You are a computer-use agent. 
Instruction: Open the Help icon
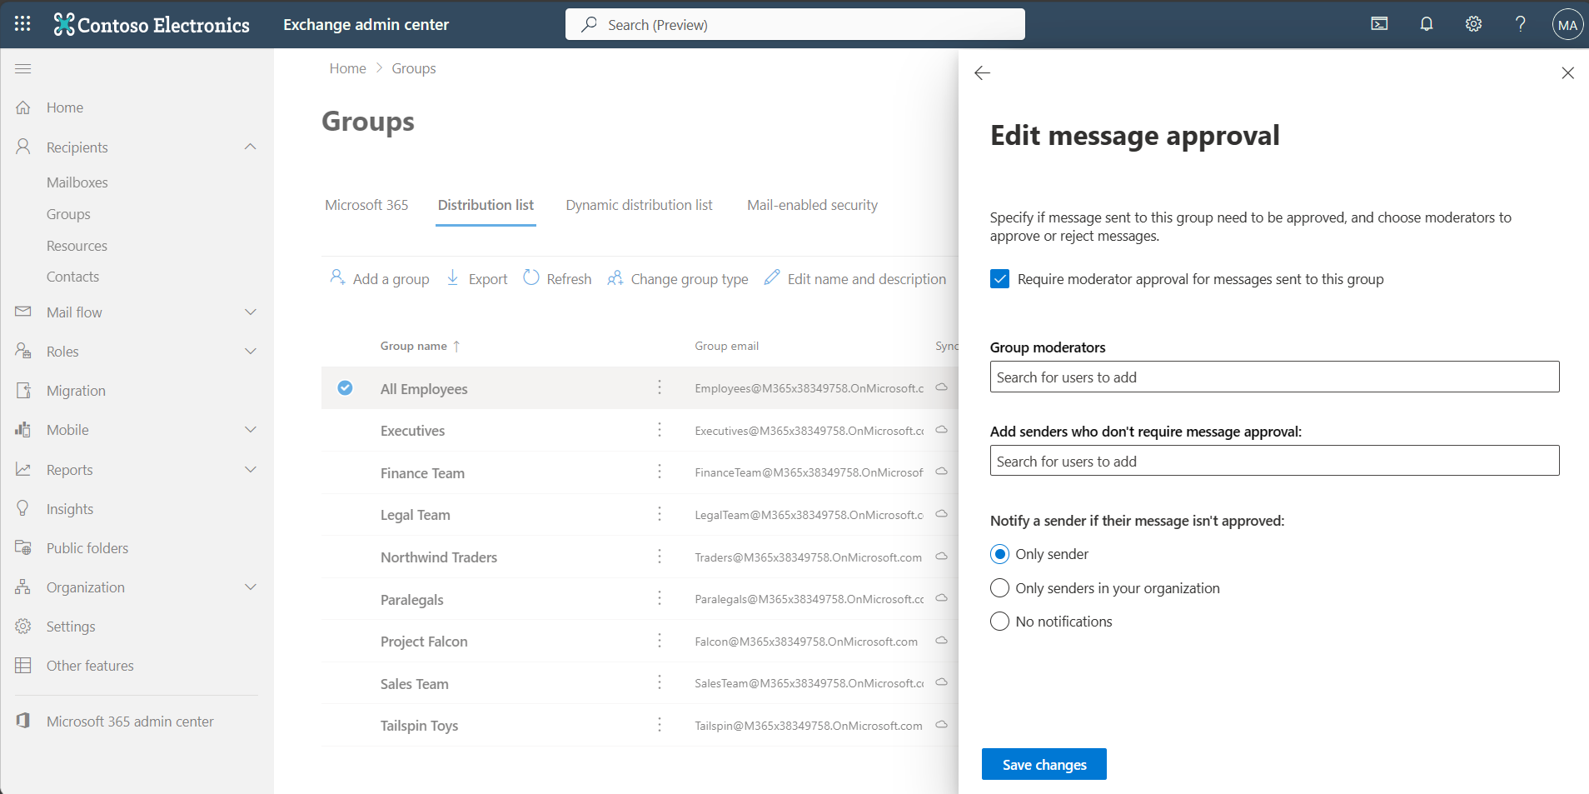point(1520,23)
